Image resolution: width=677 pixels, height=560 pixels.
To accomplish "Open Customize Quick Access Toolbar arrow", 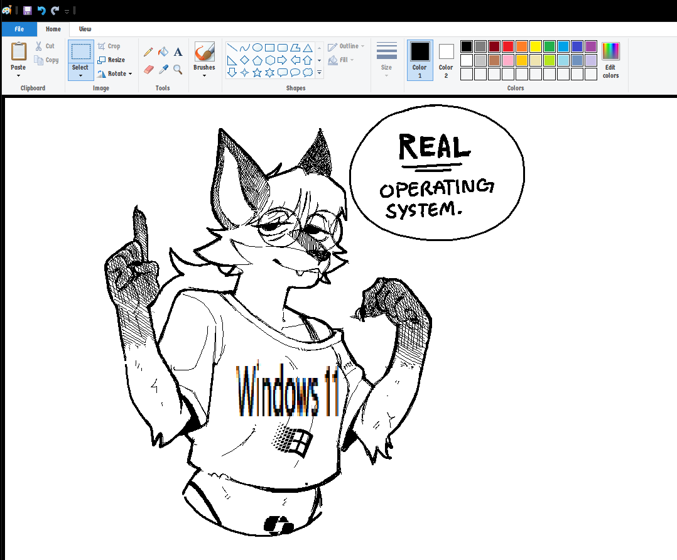I will [x=67, y=12].
